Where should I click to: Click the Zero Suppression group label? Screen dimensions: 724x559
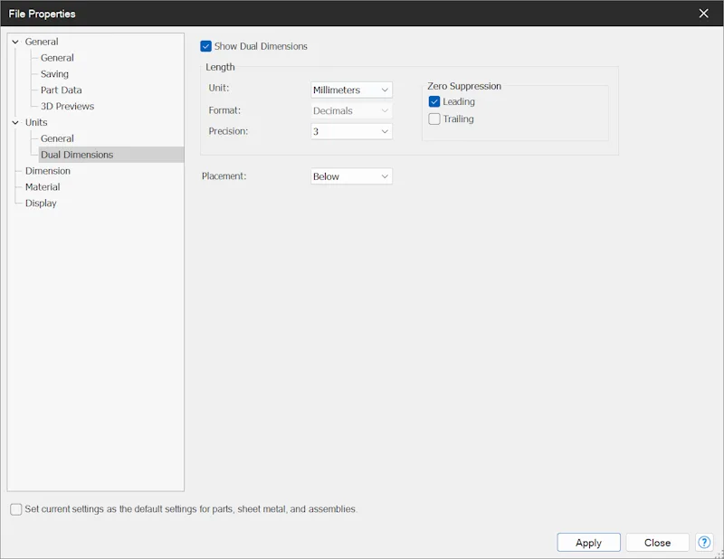[464, 86]
